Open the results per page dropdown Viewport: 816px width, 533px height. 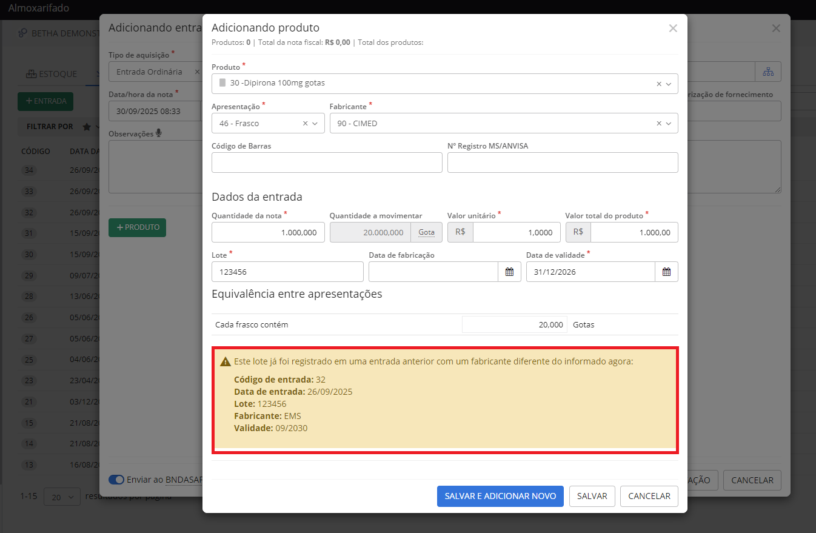[62, 497]
